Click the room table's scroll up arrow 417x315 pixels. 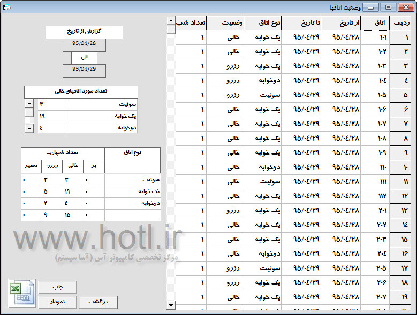171,21
